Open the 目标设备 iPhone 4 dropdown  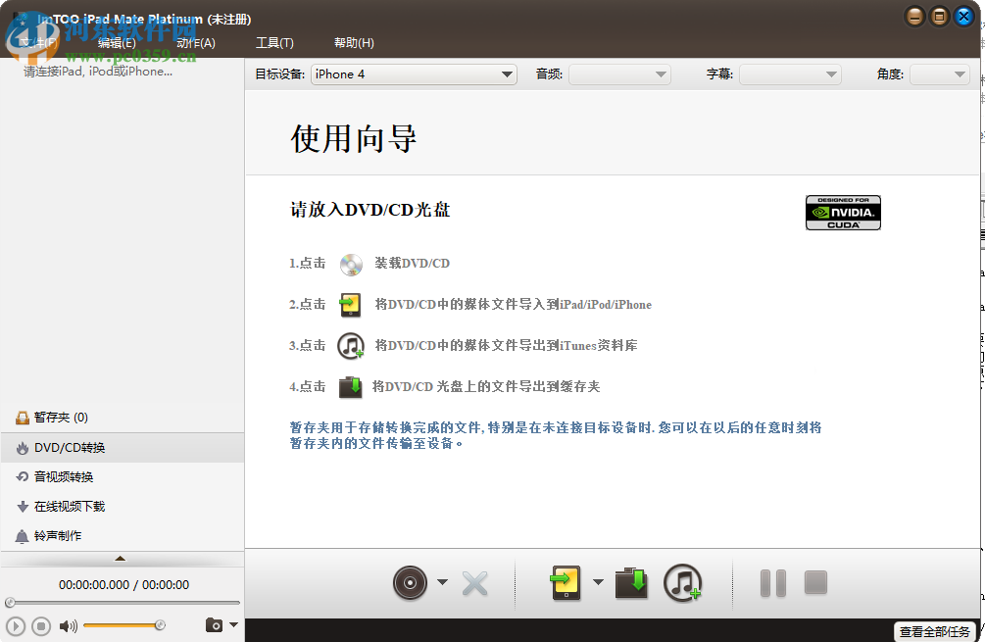coord(413,74)
